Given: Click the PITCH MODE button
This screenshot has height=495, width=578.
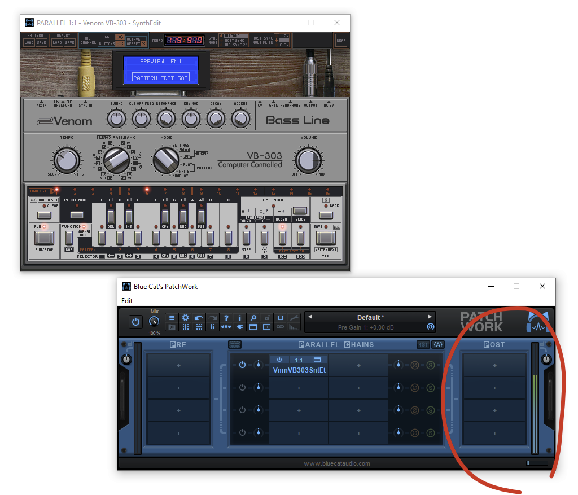Looking at the screenshot, I should click(x=77, y=215).
